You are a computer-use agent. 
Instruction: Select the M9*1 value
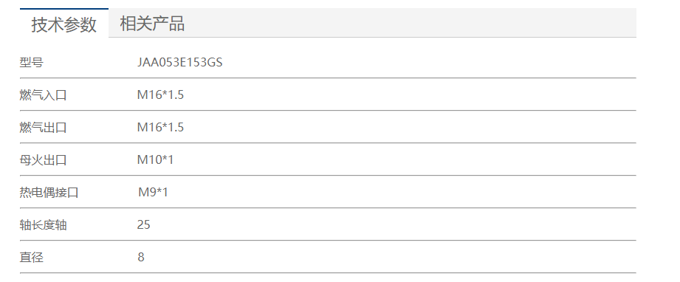153,192
